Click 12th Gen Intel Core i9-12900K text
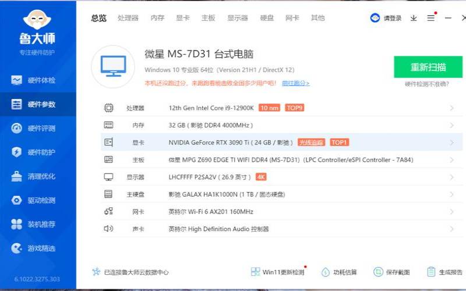This screenshot has width=466, height=291. point(211,108)
